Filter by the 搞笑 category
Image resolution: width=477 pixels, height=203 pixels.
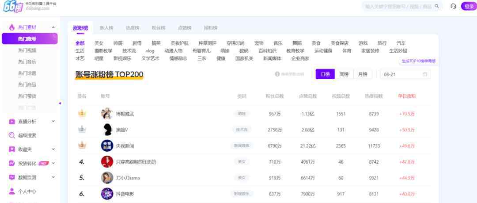coord(156,43)
